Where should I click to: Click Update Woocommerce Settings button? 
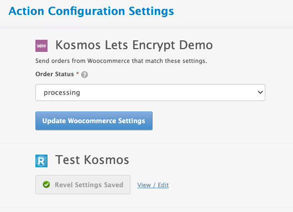(94, 121)
